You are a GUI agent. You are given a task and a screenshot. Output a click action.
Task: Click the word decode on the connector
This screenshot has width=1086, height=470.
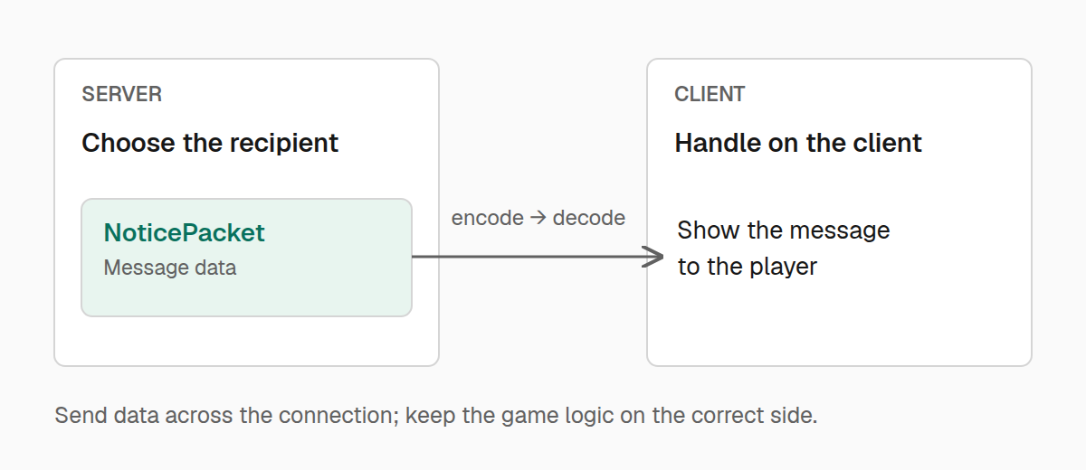(x=589, y=218)
